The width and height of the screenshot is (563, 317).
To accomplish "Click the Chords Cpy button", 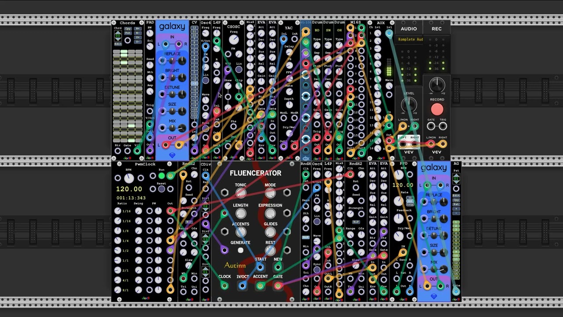I will (128, 29).
